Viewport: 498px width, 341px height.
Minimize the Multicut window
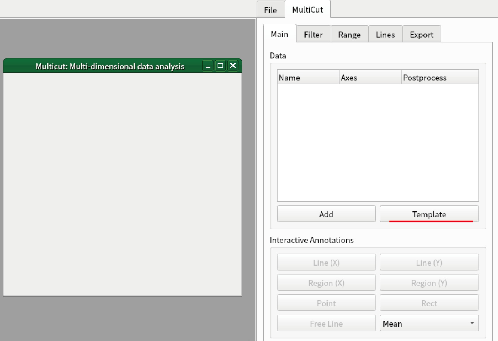point(208,66)
